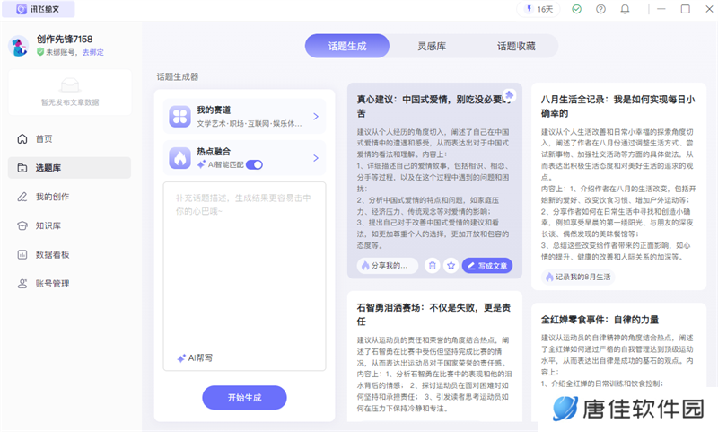Select 选题库 in the sidebar
Screen dimensions: 718x432
(x=69, y=168)
